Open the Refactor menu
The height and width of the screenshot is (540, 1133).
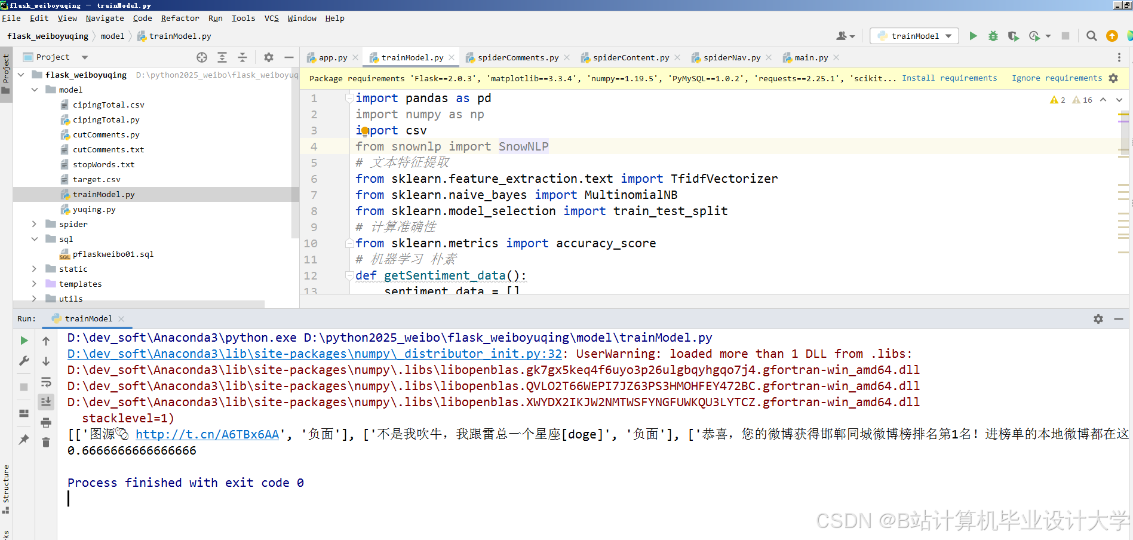tap(180, 19)
